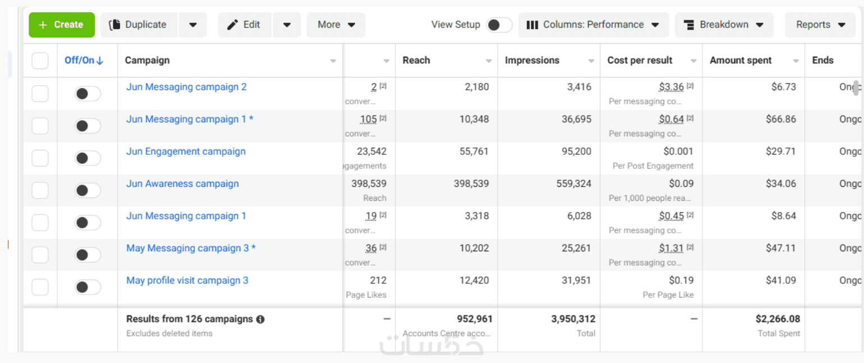864x363 pixels.
Task: Open Jun Messaging campaign 2 link
Action: 186,87
